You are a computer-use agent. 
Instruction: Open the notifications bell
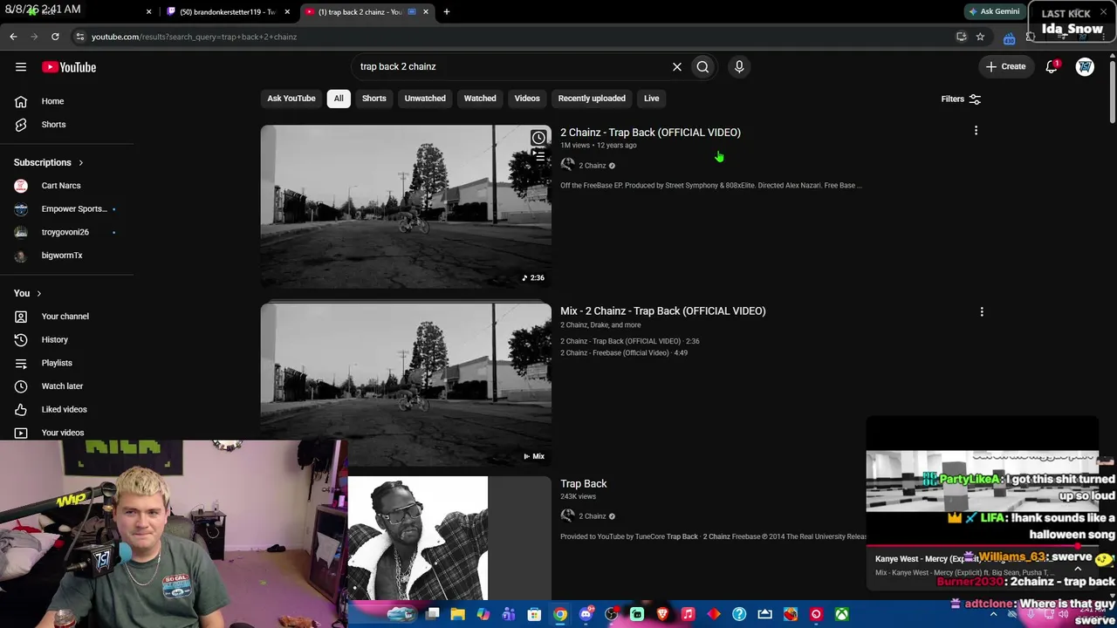(1052, 66)
